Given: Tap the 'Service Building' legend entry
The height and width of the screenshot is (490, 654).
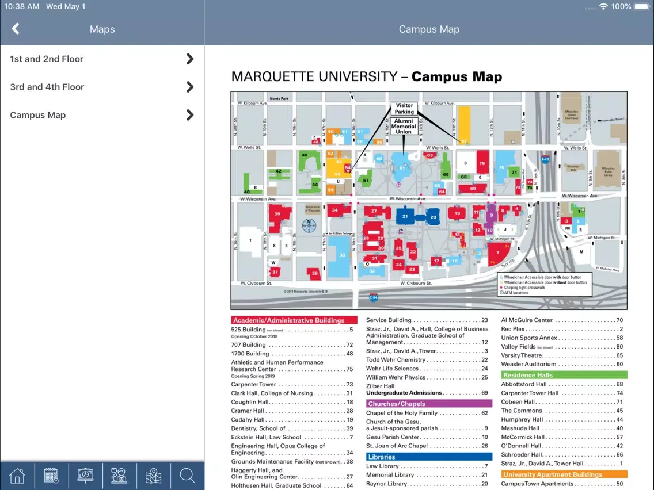Looking at the screenshot, I should coord(427,320).
